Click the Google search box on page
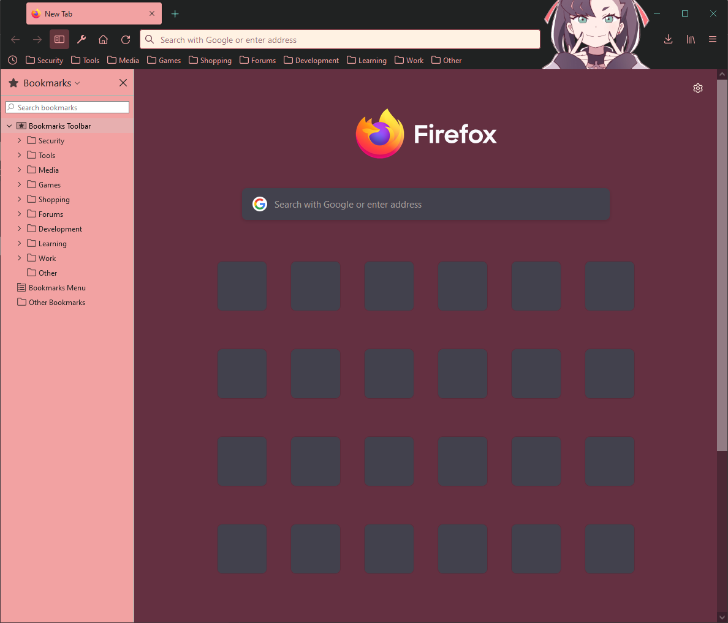The width and height of the screenshot is (728, 623). pos(426,204)
